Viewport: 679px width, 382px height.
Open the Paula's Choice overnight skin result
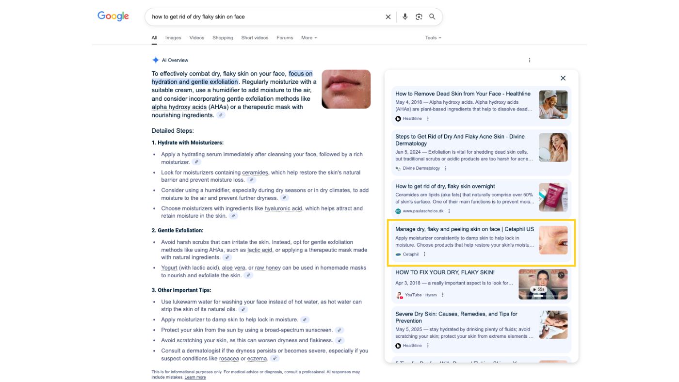[445, 186]
